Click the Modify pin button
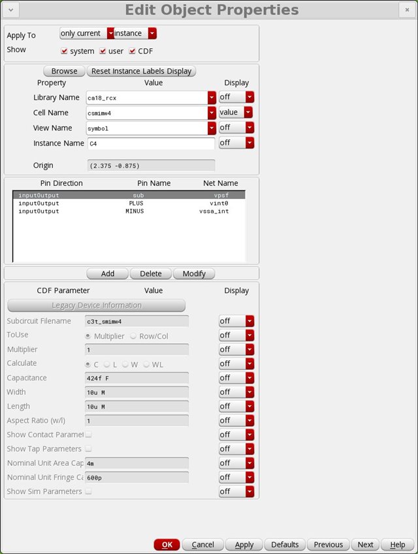The height and width of the screenshot is (554, 418). click(x=194, y=274)
